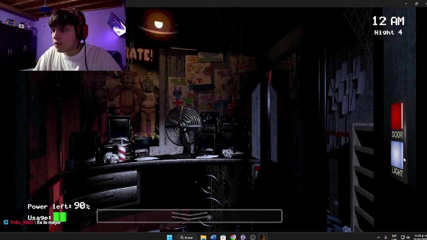Launch Microsoft Word from the taskbar
The width and height of the screenshot is (427, 240).
point(213,237)
